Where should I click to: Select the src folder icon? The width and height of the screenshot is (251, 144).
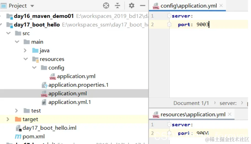tap(18, 33)
